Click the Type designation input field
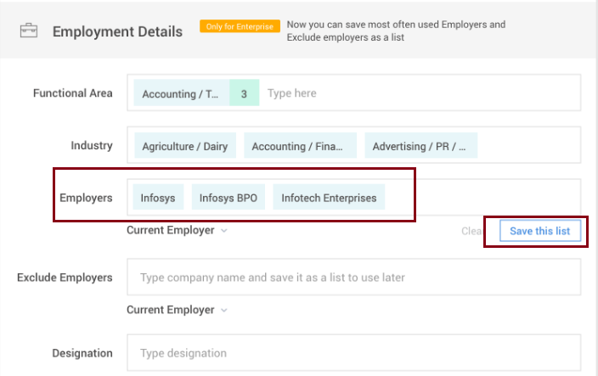 coord(354,353)
